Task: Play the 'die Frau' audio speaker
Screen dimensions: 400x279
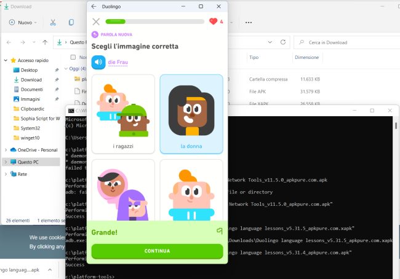Action: [x=98, y=62]
